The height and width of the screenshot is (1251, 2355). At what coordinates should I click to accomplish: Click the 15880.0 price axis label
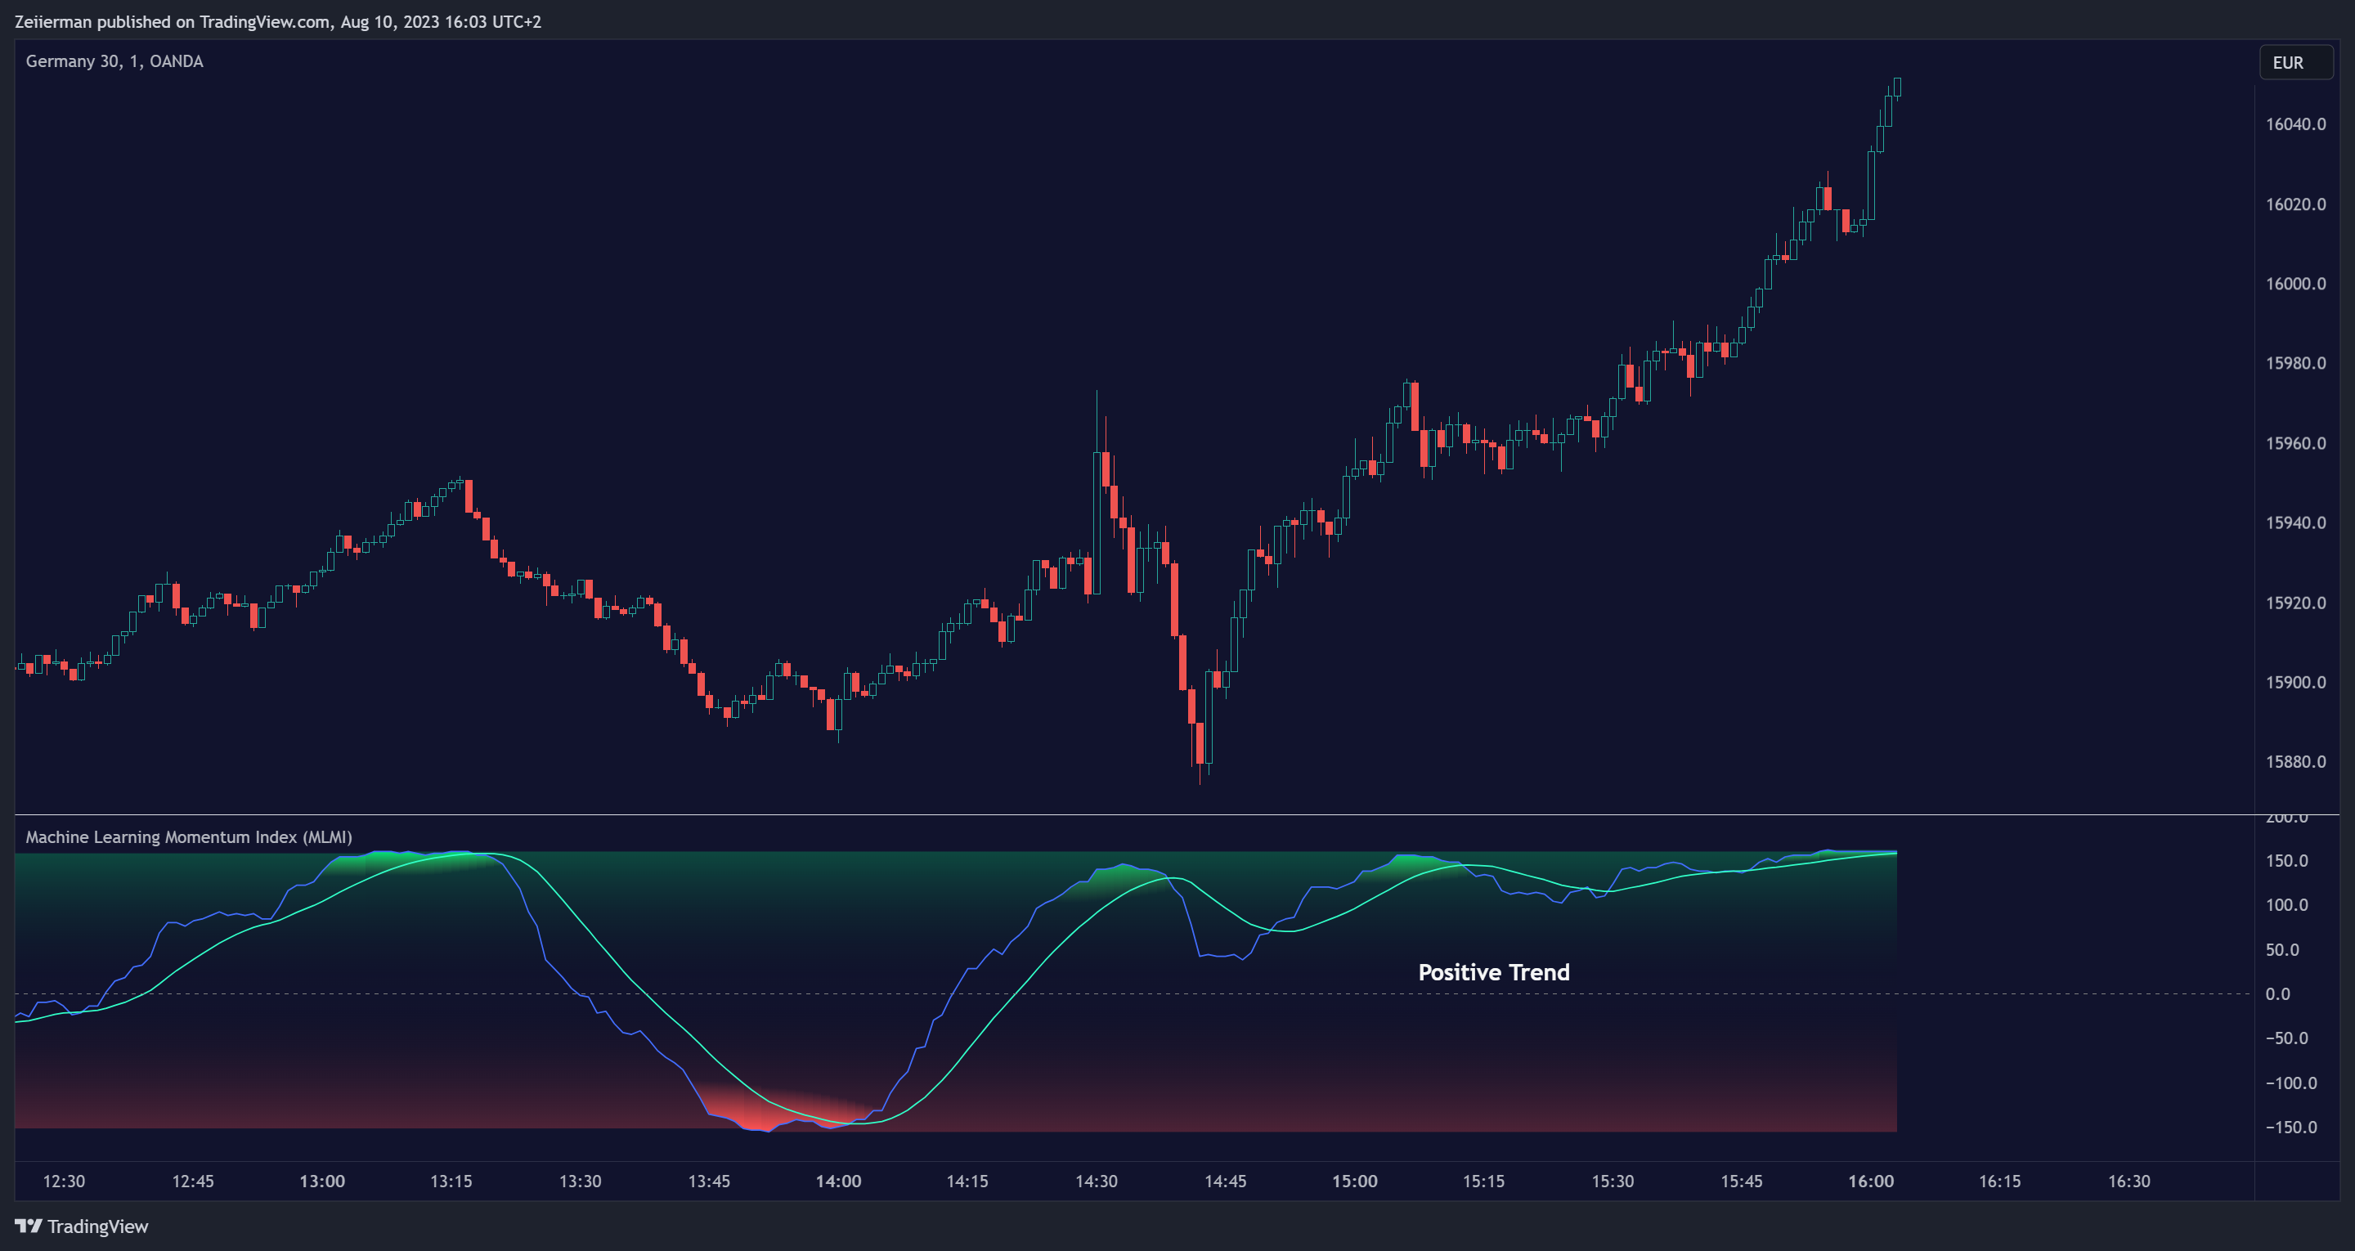pyautogui.click(x=2295, y=762)
